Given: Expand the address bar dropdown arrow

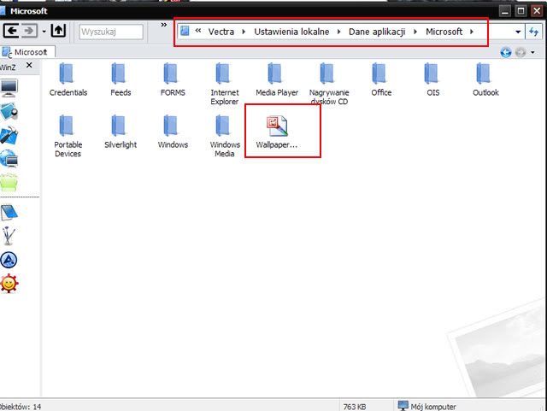Looking at the screenshot, I should (518, 32).
